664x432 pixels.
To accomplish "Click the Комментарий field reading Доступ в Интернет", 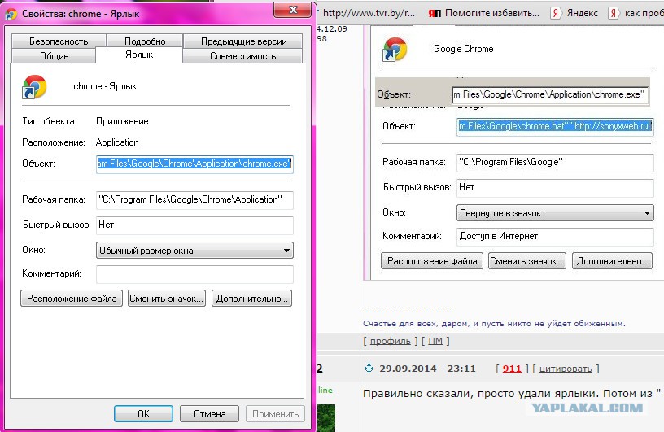I will point(555,236).
